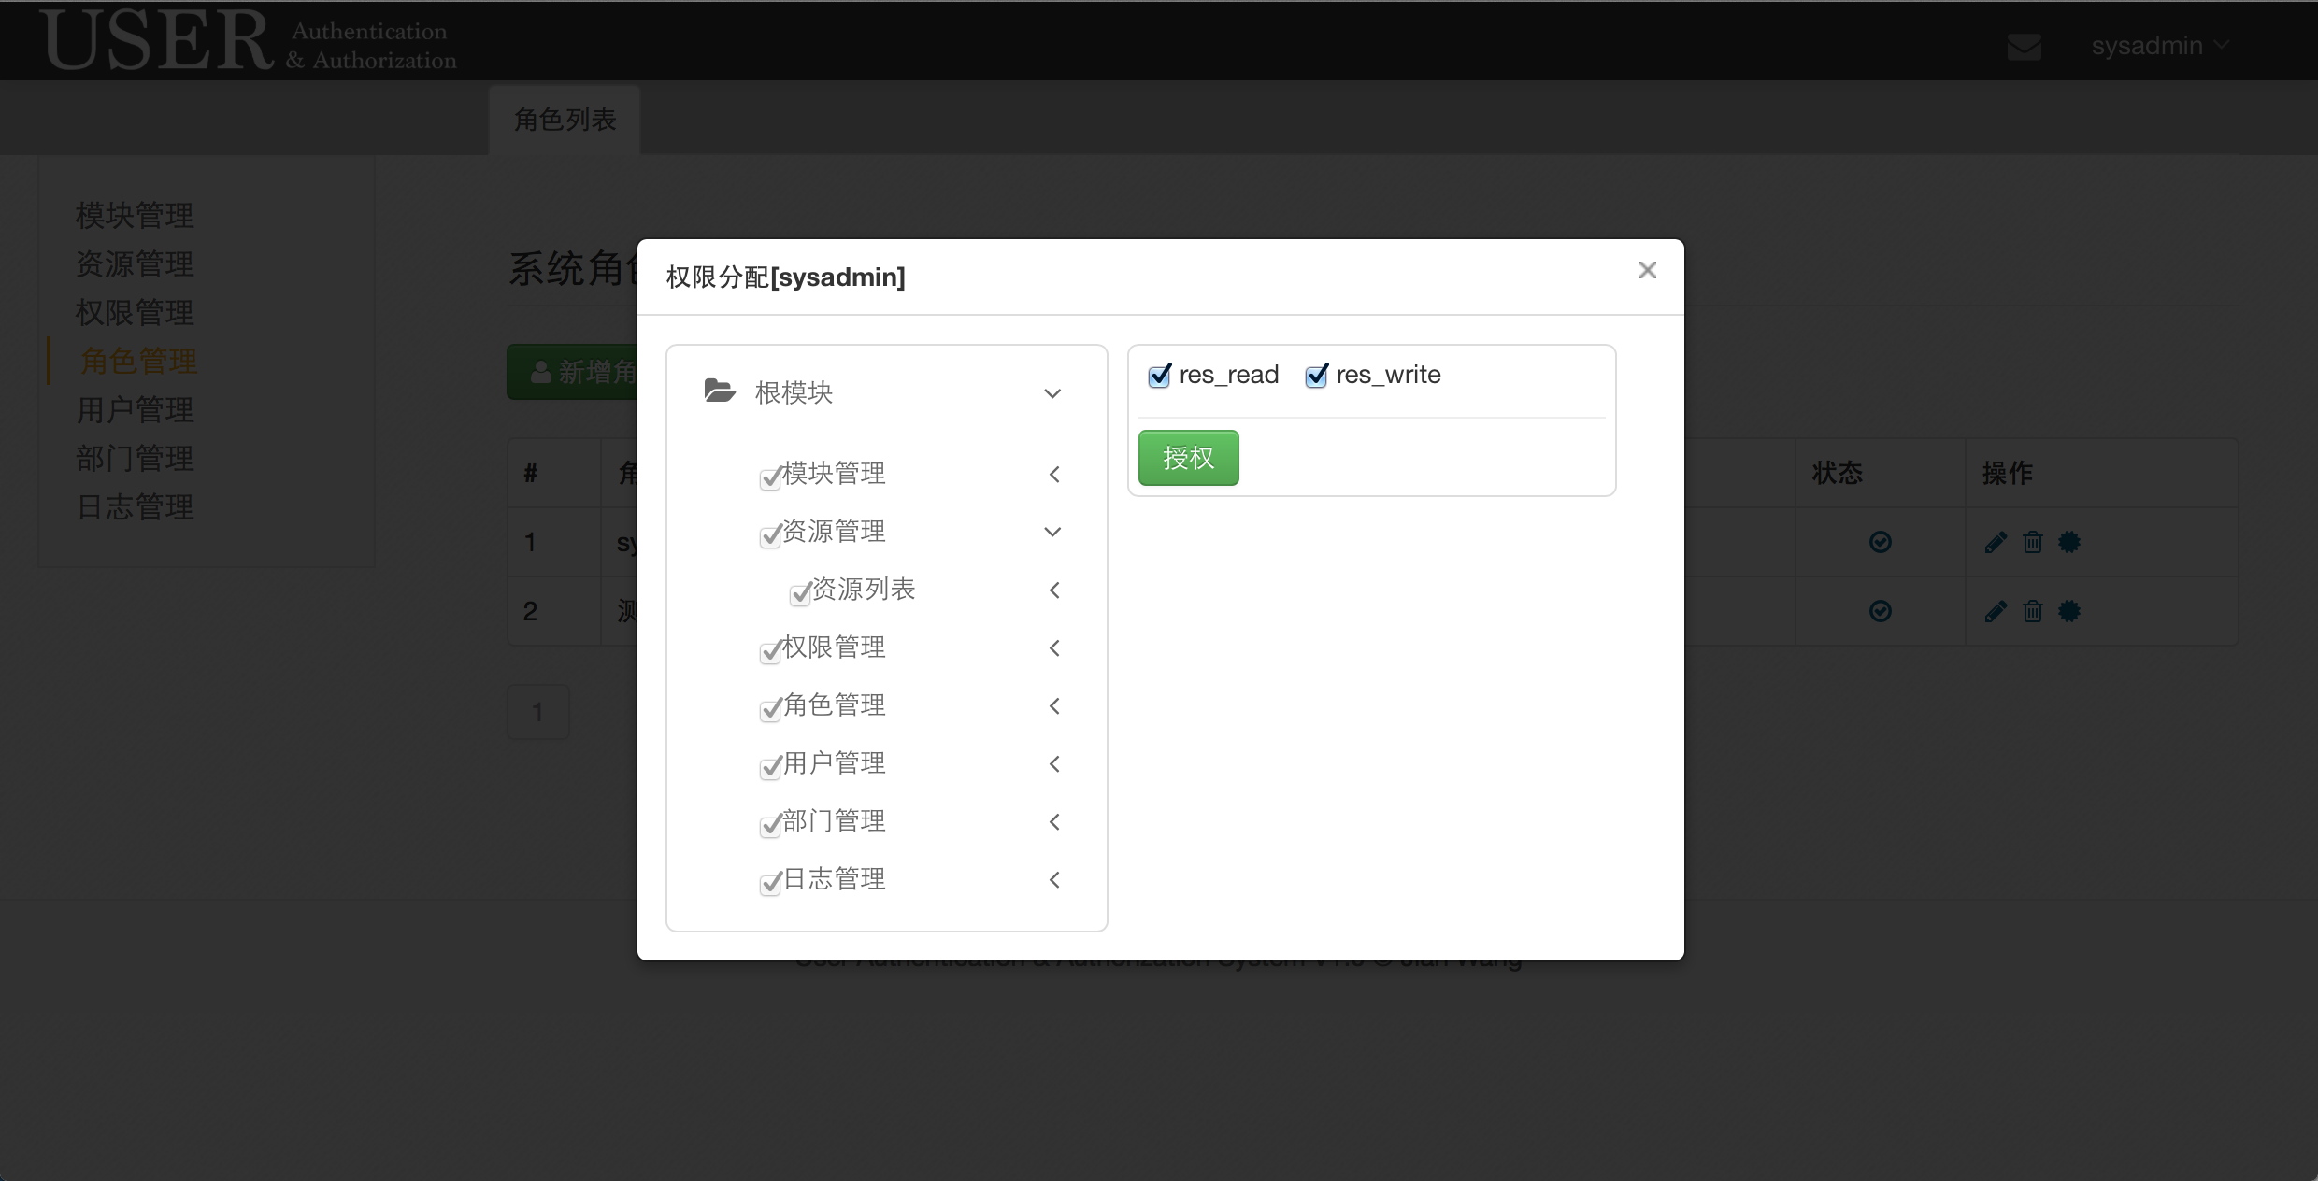Viewport: 2318px width, 1181px height.
Task: Open the mail envelope icon in header
Action: tap(2024, 46)
